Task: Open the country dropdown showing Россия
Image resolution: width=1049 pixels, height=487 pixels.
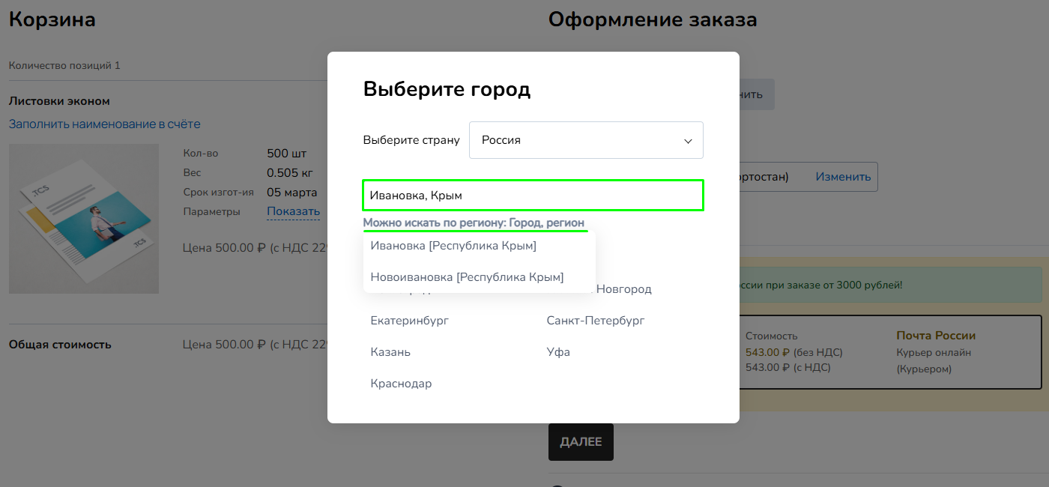Action: (584, 140)
